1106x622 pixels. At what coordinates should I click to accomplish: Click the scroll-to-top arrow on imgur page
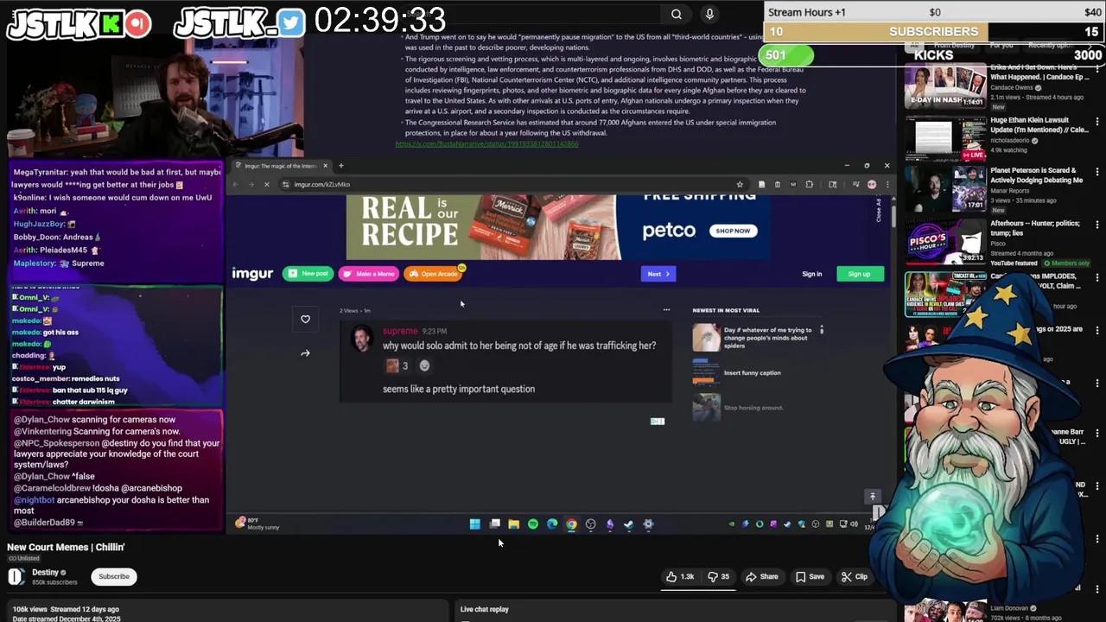(x=873, y=497)
